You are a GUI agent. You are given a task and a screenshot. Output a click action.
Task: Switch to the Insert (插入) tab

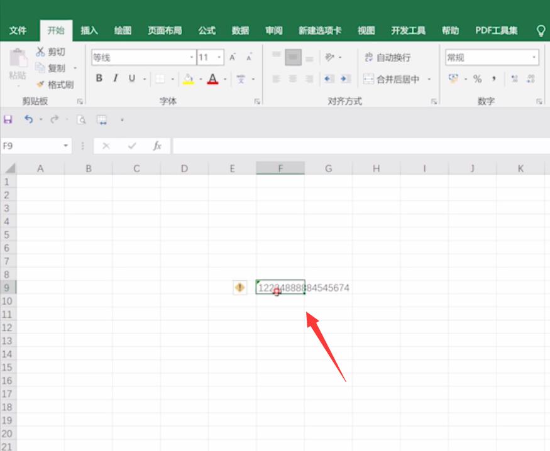(89, 31)
